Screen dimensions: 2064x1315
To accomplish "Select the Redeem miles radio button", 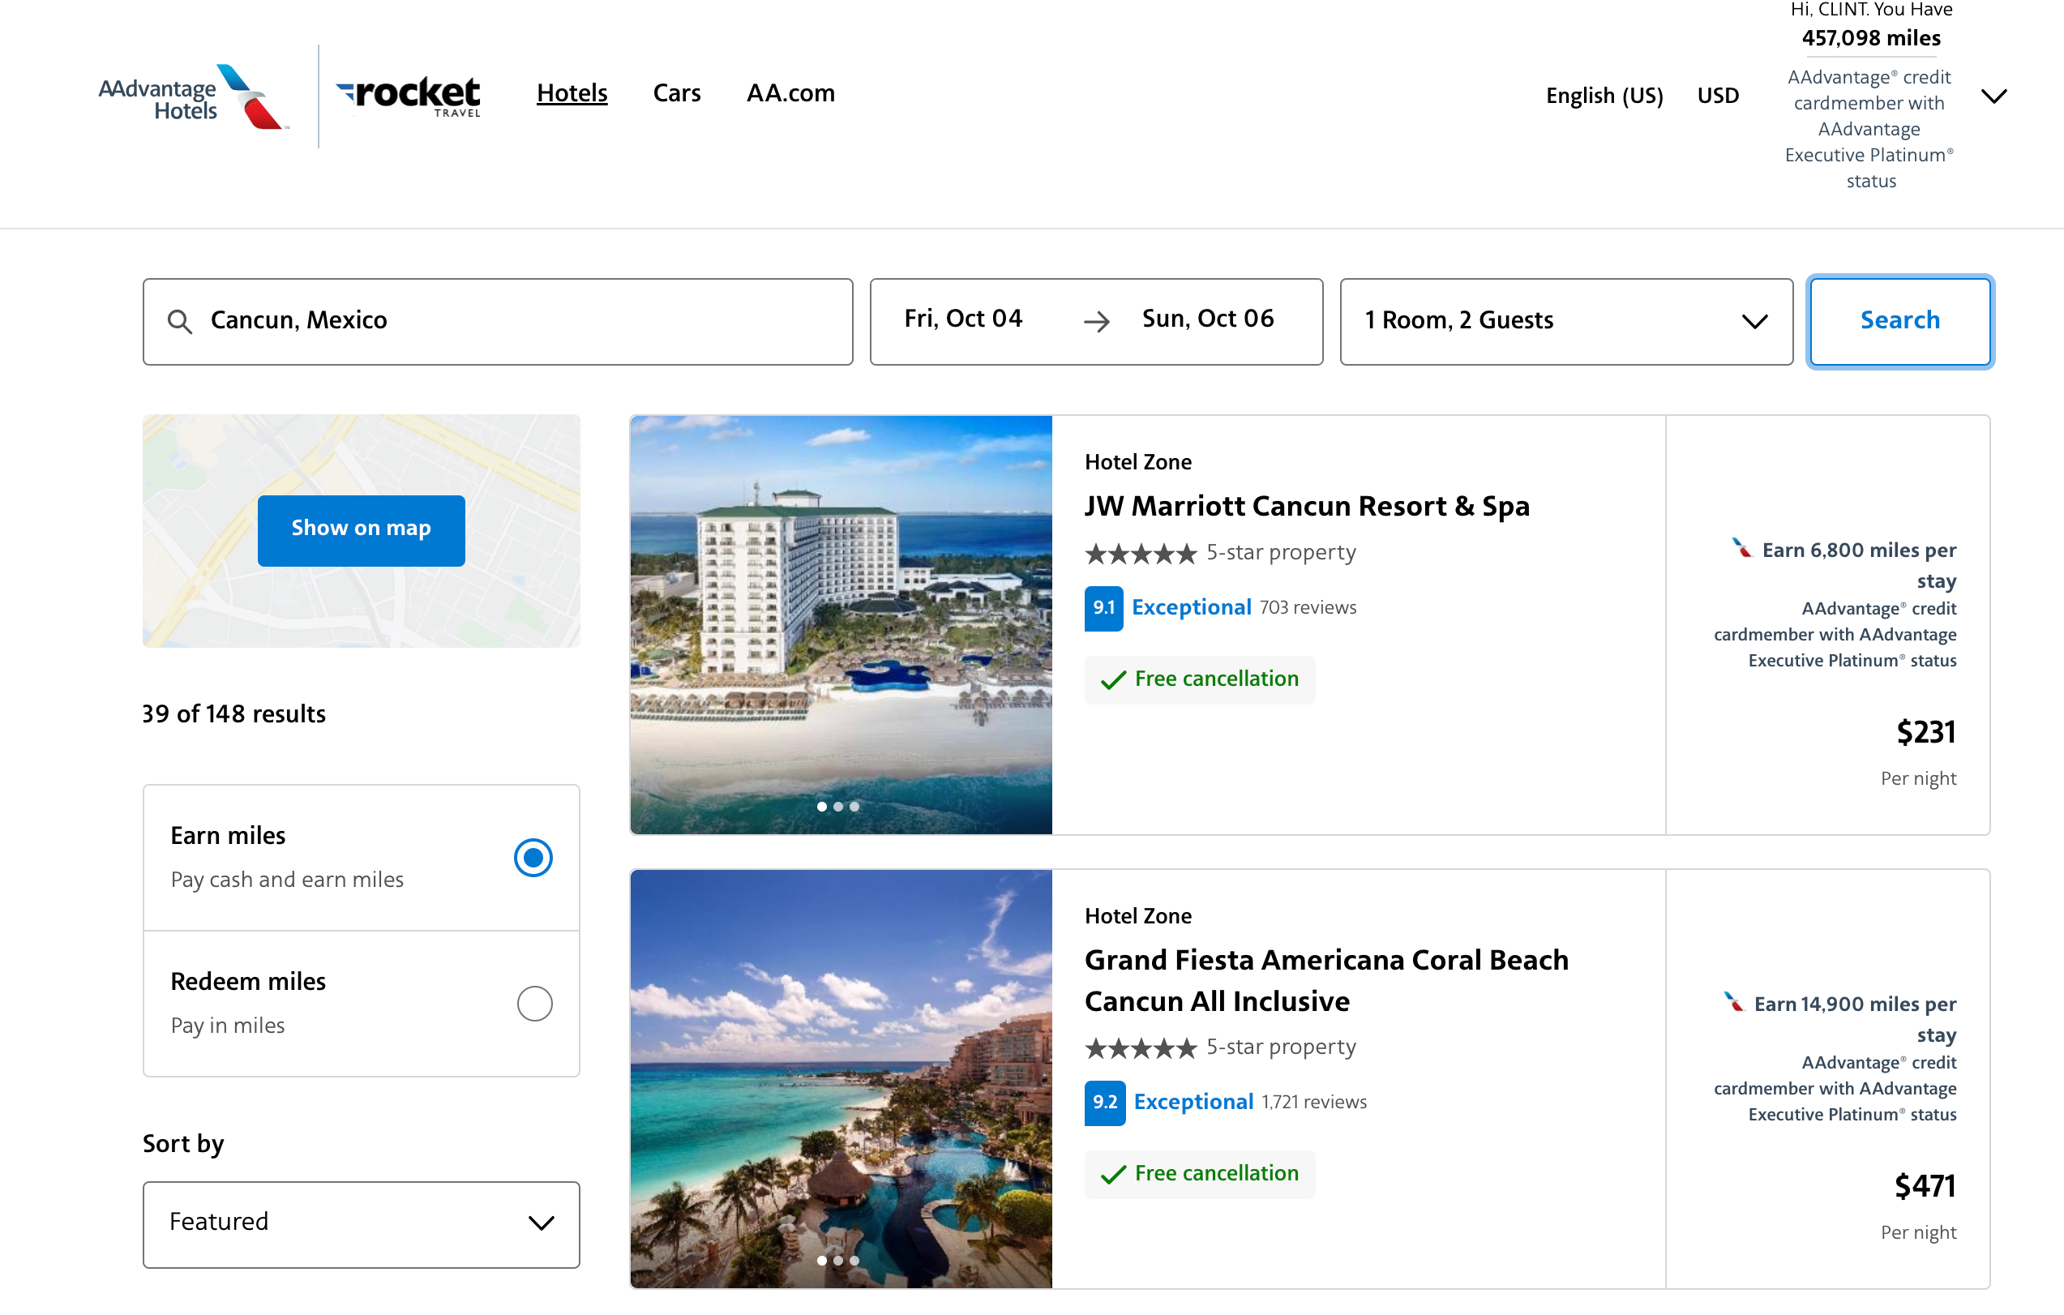I will (x=534, y=1003).
